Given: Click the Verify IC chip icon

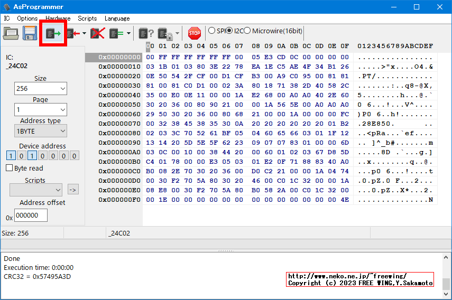Looking at the screenshot, I should (115, 34).
